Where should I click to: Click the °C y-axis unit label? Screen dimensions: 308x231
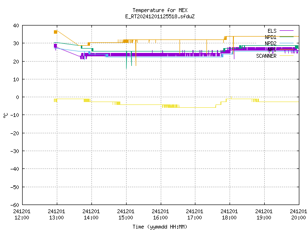point(5,115)
